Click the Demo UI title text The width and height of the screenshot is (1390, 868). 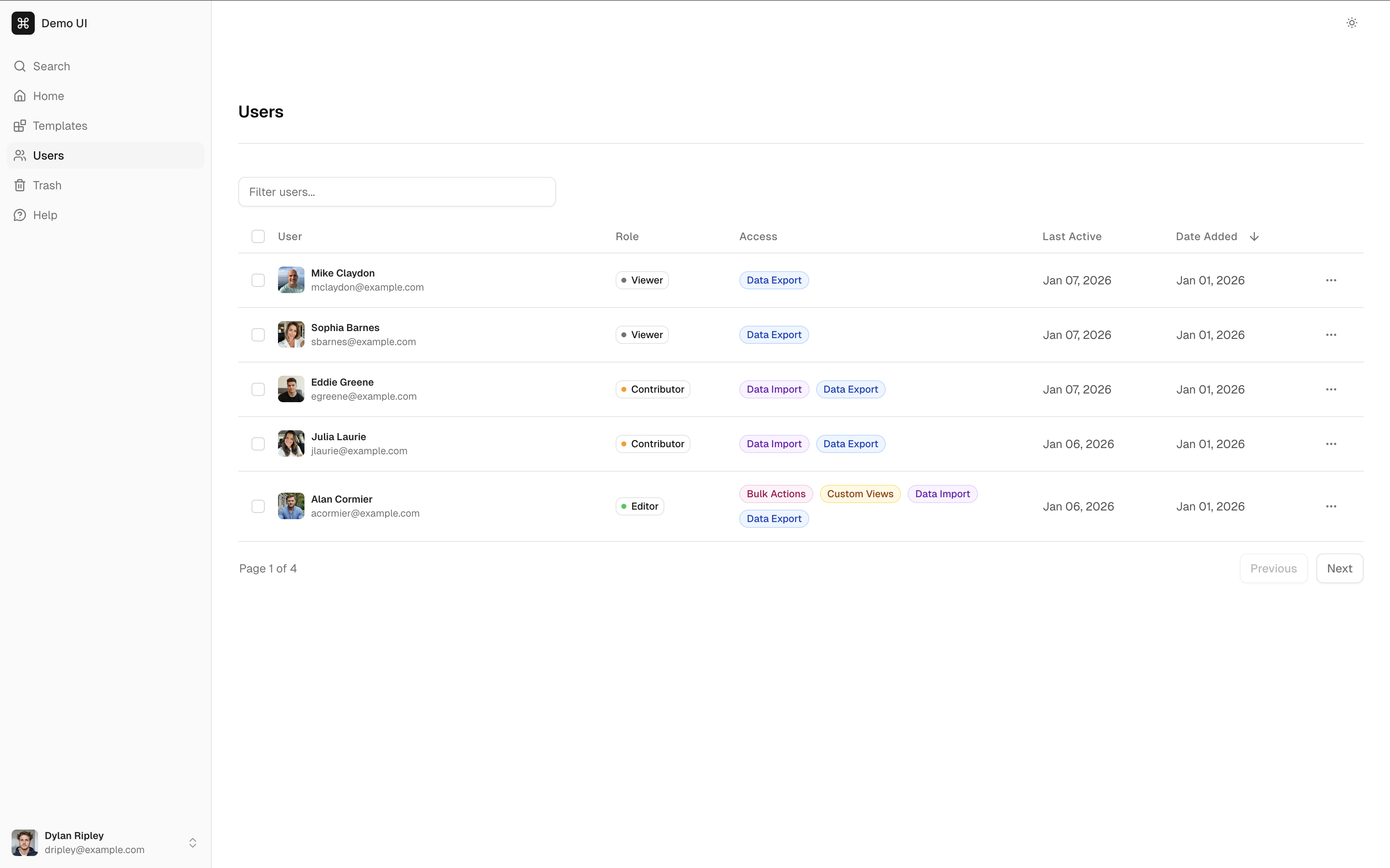tap(65, 23)
